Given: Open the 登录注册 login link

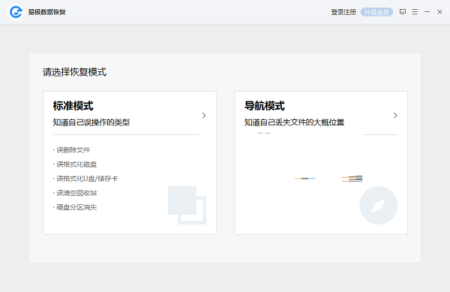Looking at the screenshot, I should pyautogui.click(x=343, y=12).
